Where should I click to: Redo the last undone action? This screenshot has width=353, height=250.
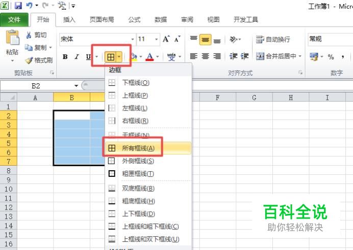pos(45,5)
